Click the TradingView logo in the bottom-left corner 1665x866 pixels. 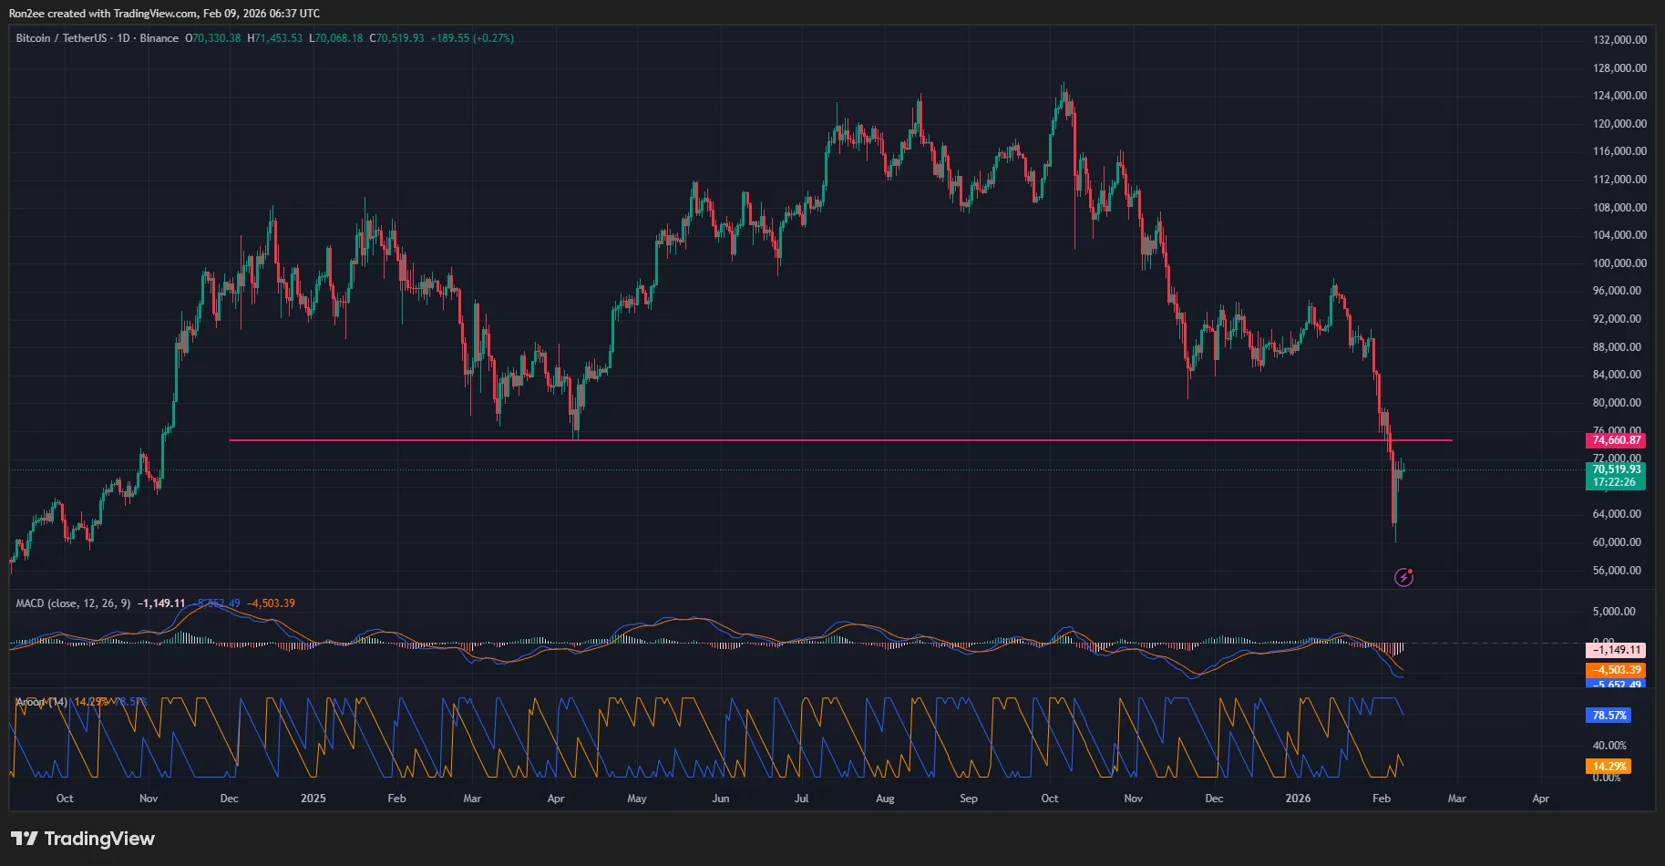[x=82, y=838]
